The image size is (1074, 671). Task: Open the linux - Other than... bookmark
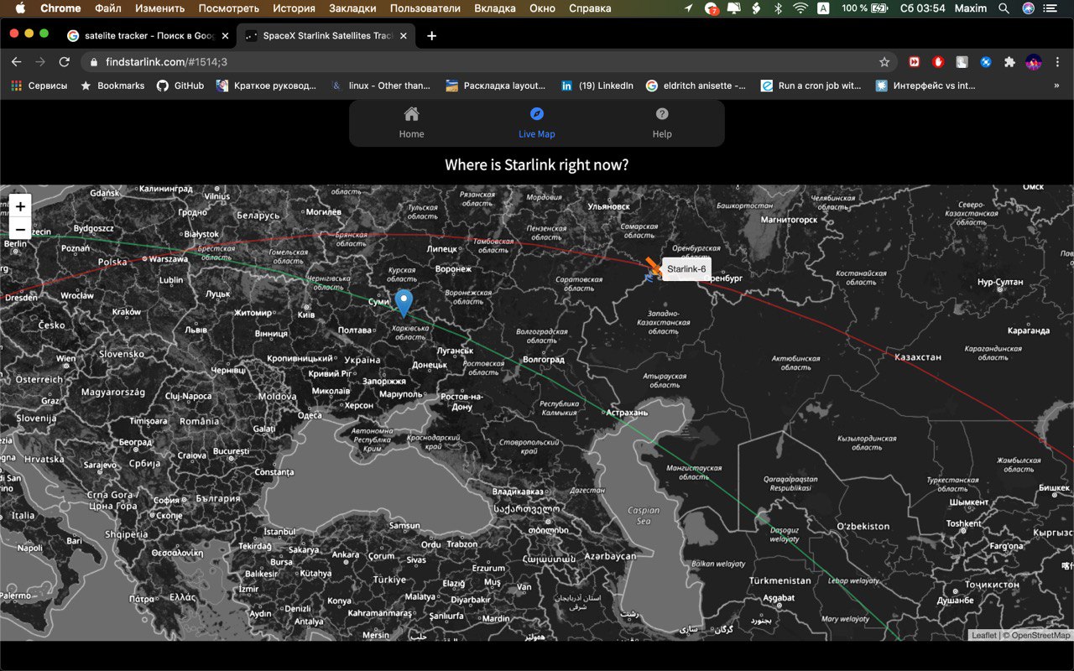pyautogui.click(x=380, y=86)
